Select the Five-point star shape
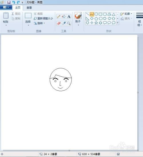This screenshot has height=157, width=143. tap(96, 23)
